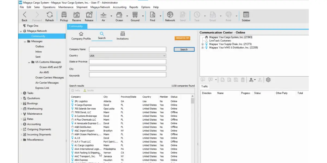Click the Rates icon in sidebar
This screenshot has width=327, height=163.
point(25,119)
